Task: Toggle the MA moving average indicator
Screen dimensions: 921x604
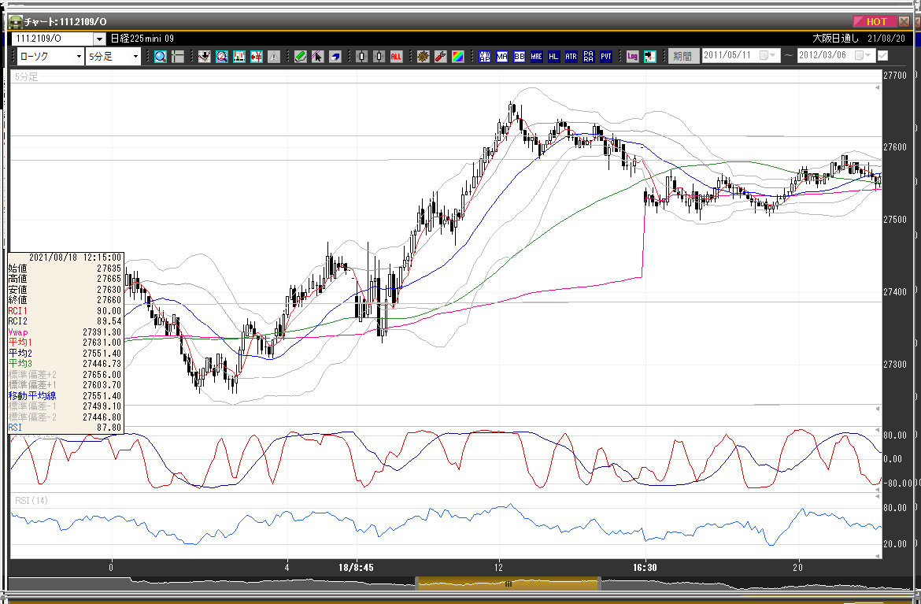Action: (501, 57)
